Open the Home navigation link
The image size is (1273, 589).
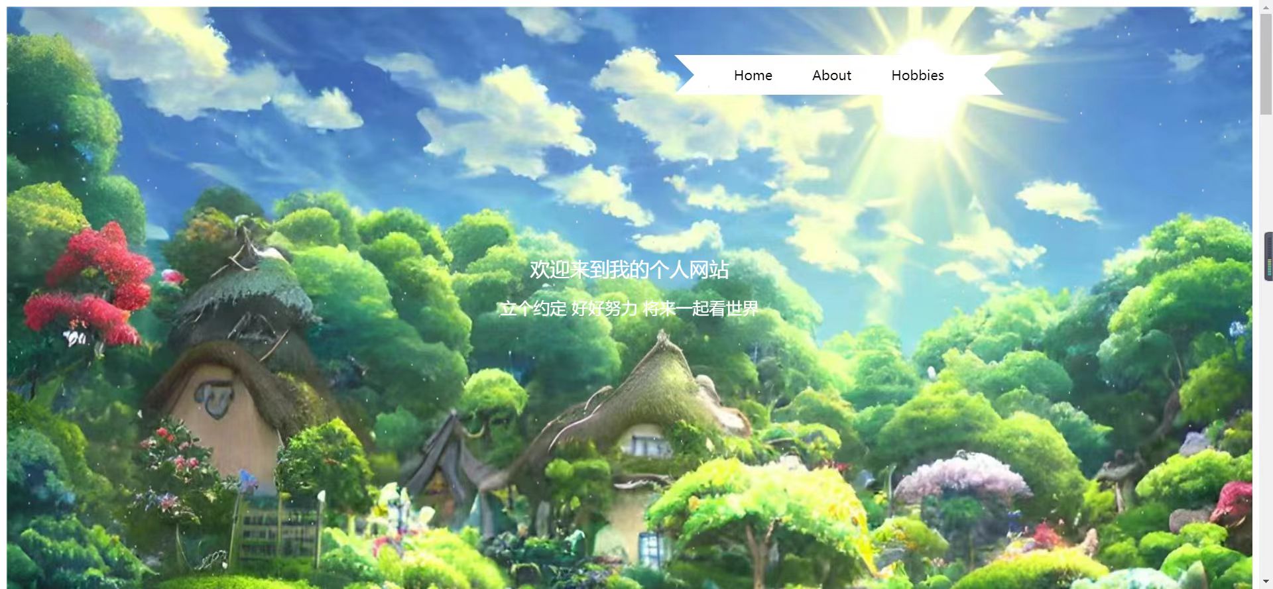click(x=753, y=76)
